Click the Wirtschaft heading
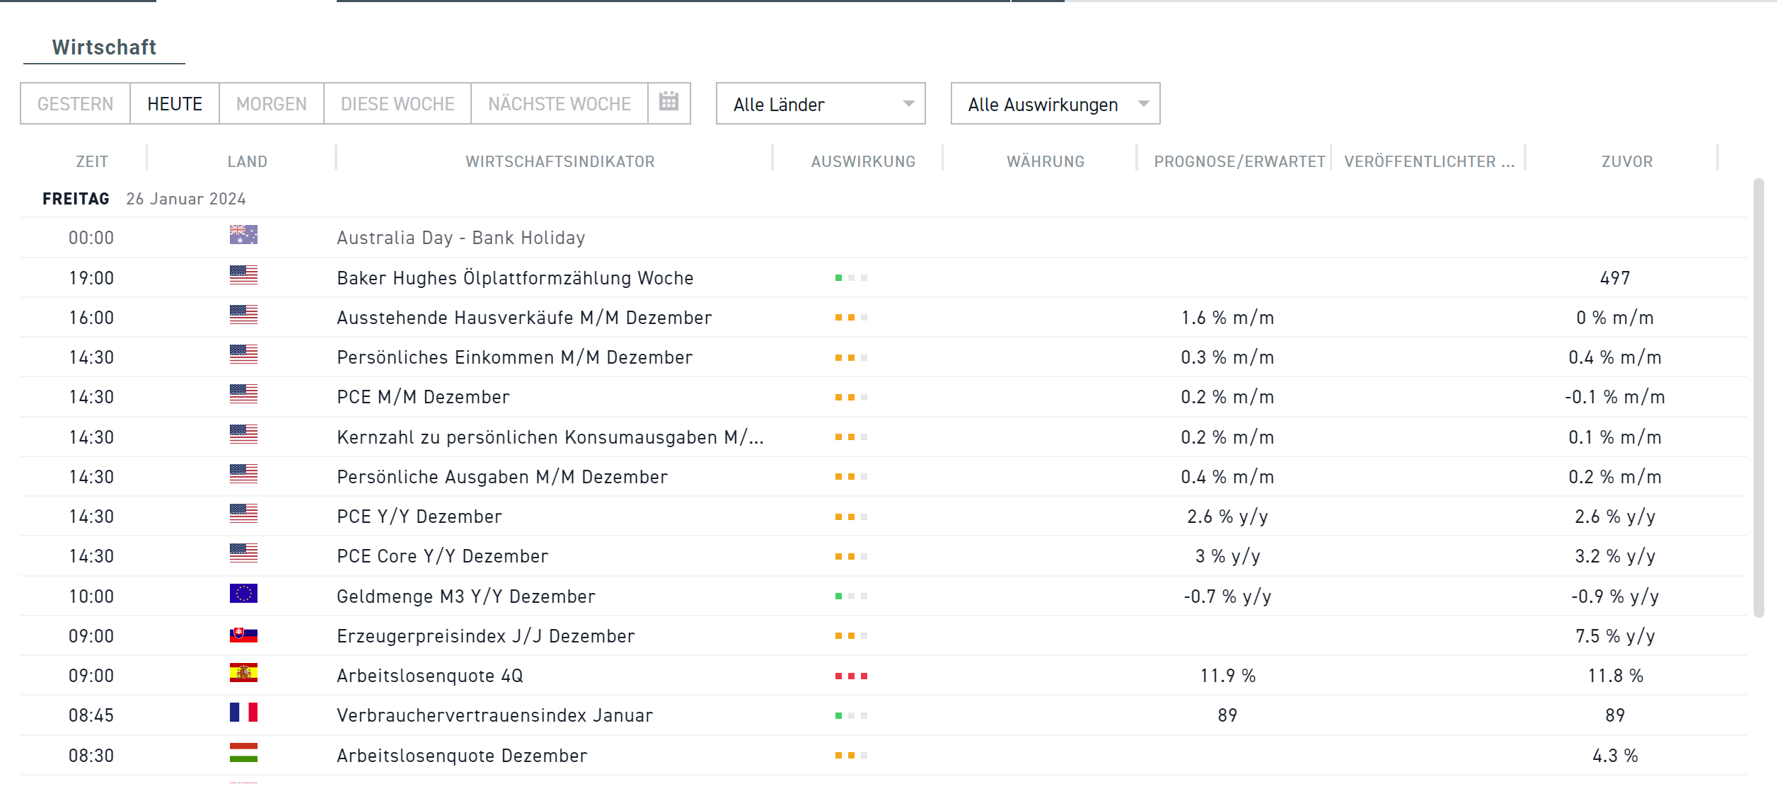The width and height of the screenshot is (1777, 796). (x=104, y=47)
